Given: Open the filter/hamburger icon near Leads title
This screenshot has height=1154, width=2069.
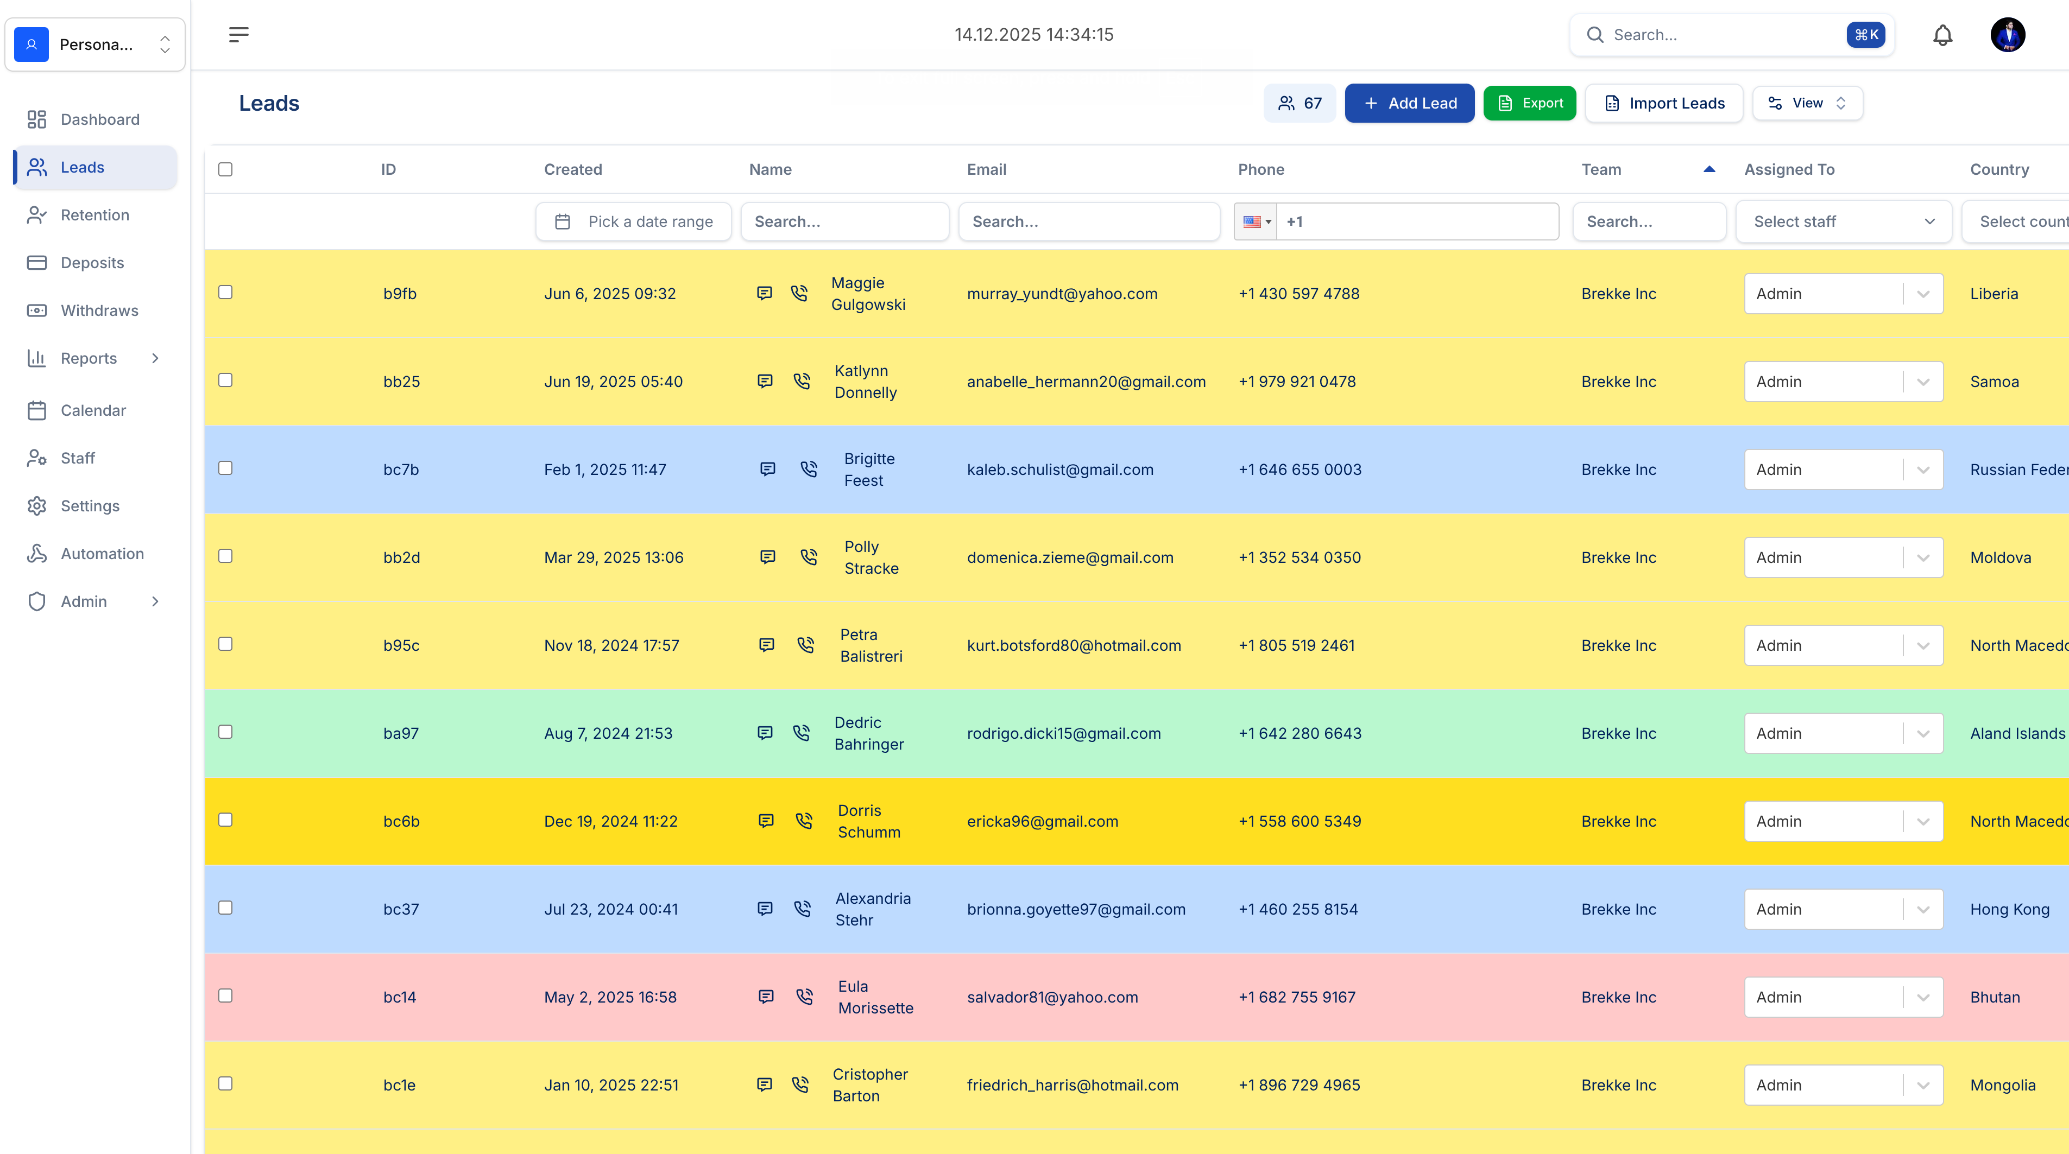Looking at the screenshot, I should pyautogui.click(x=238, y=35).
